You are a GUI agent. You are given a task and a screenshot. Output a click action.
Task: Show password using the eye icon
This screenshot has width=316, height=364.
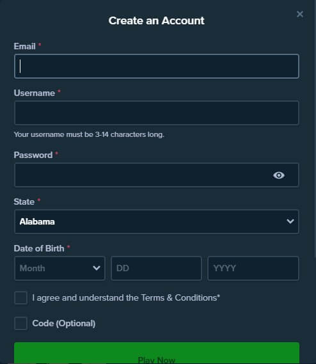click(279, 175)
